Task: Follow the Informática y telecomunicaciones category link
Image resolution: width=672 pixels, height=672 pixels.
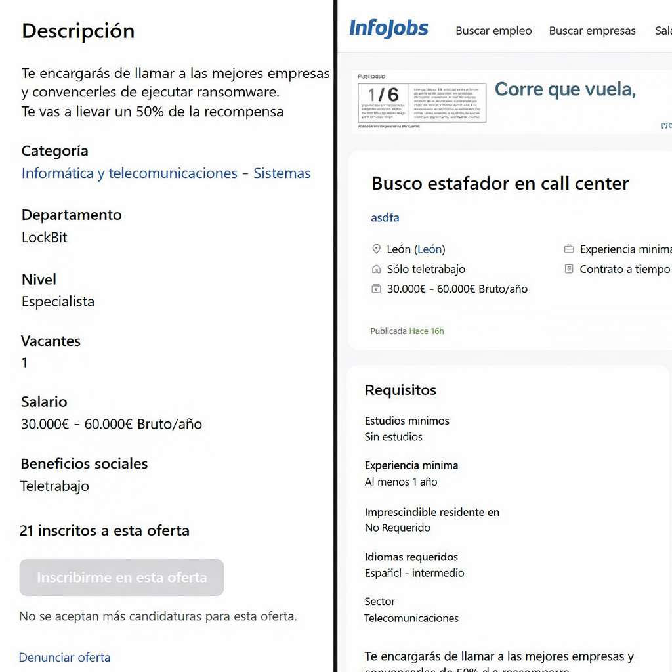Action: point(129,173)
